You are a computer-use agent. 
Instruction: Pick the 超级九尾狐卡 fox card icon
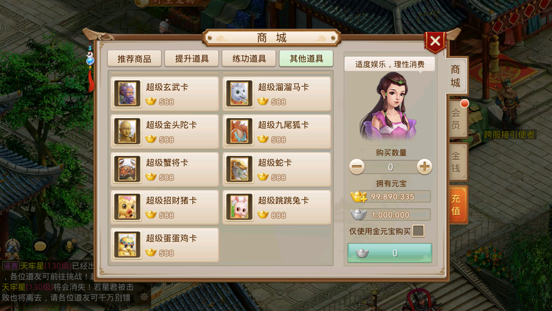pyautogui.click(x=239, y=132)
